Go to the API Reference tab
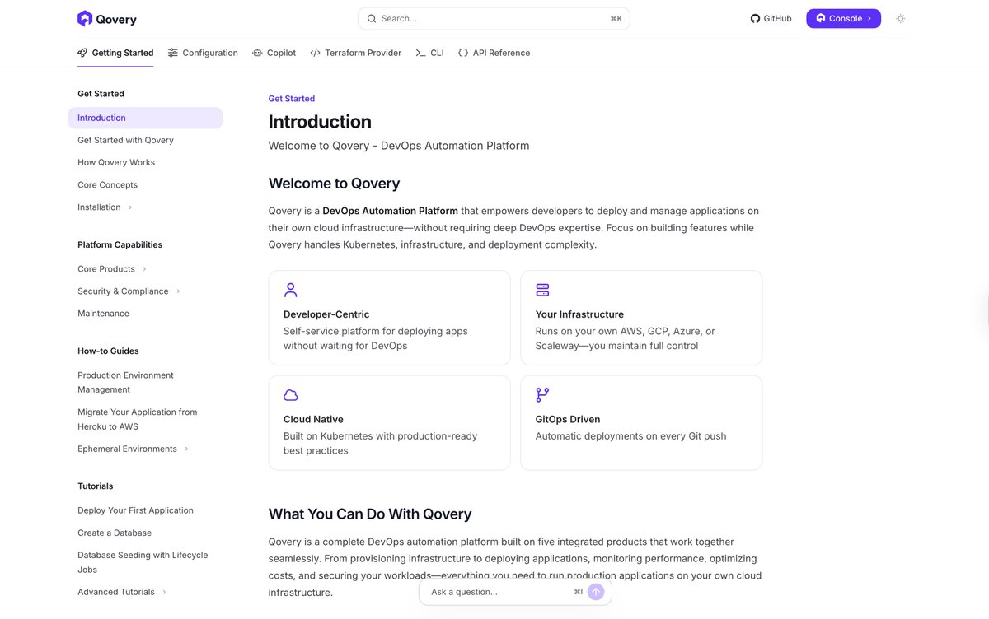989x619 pixels. point(494,53)
